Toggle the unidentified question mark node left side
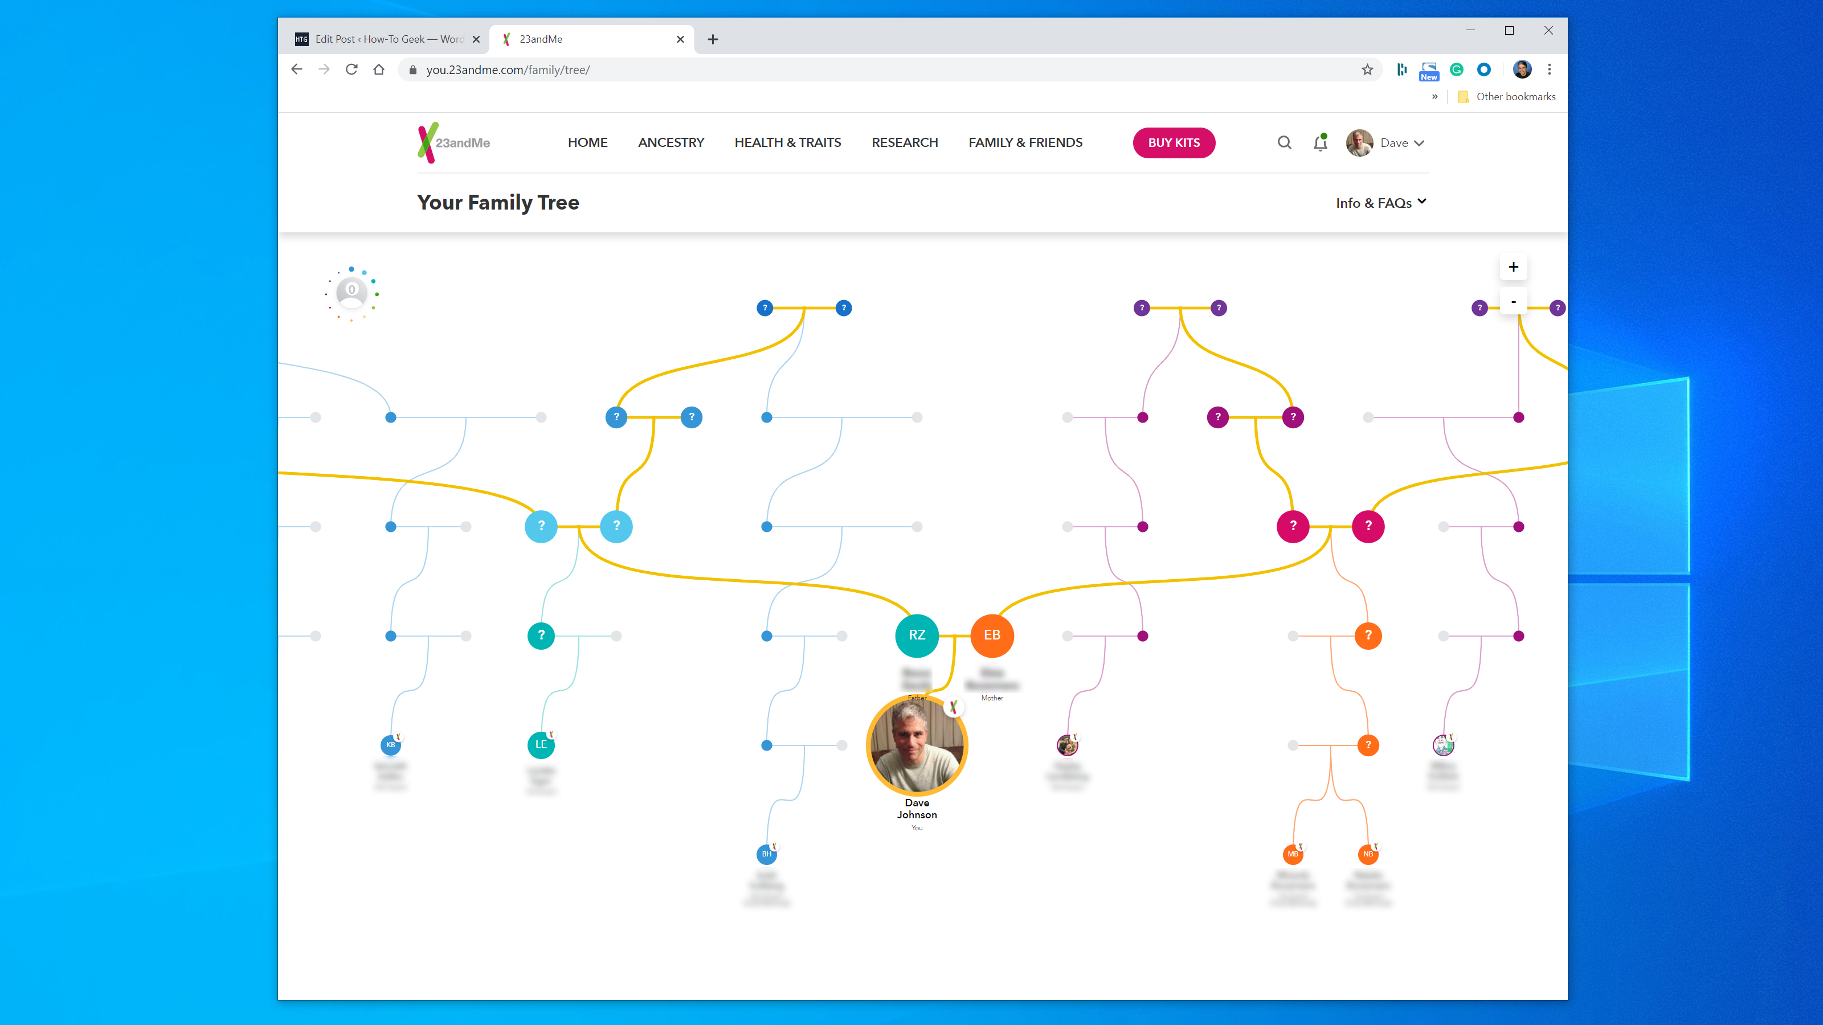1823x1025 pixels. pyautogui.click(x=541, y=526)
